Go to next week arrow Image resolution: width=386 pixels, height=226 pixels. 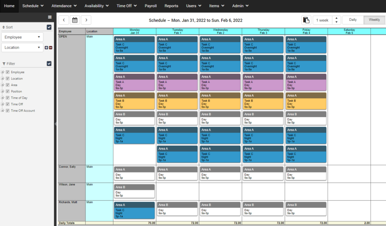(x=86, y=20)
